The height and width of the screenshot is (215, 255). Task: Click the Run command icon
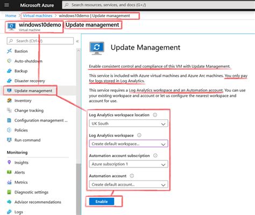9,140
